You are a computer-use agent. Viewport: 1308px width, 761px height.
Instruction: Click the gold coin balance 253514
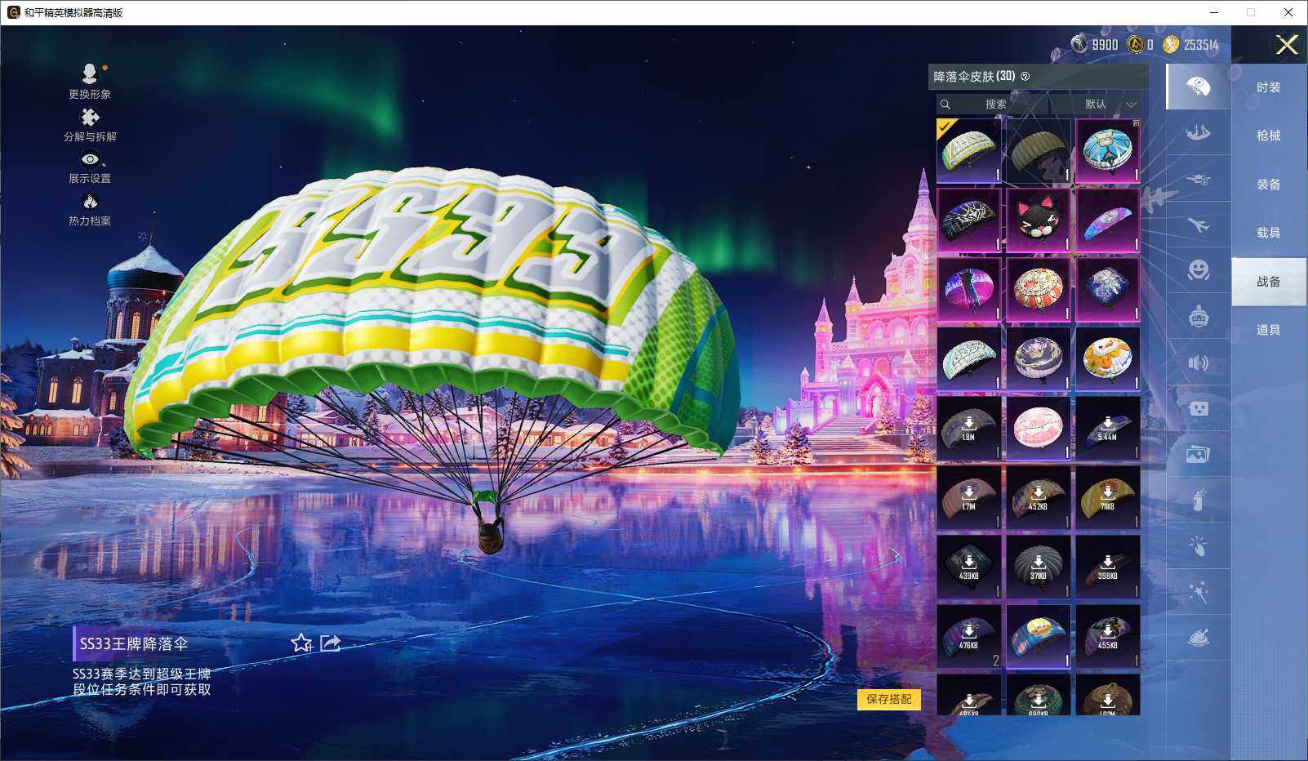[1191, 44]
